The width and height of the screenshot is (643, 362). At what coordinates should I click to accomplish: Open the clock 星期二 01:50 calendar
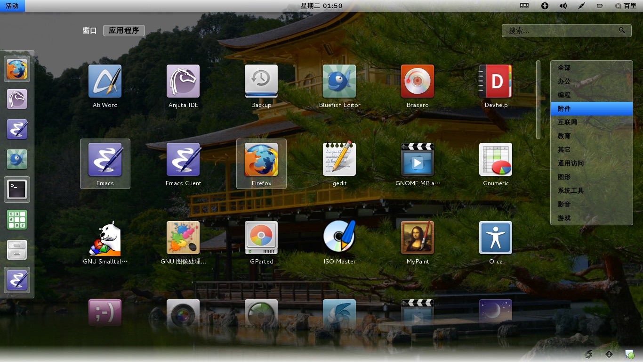pyautogui.click(x=321, y=6)
